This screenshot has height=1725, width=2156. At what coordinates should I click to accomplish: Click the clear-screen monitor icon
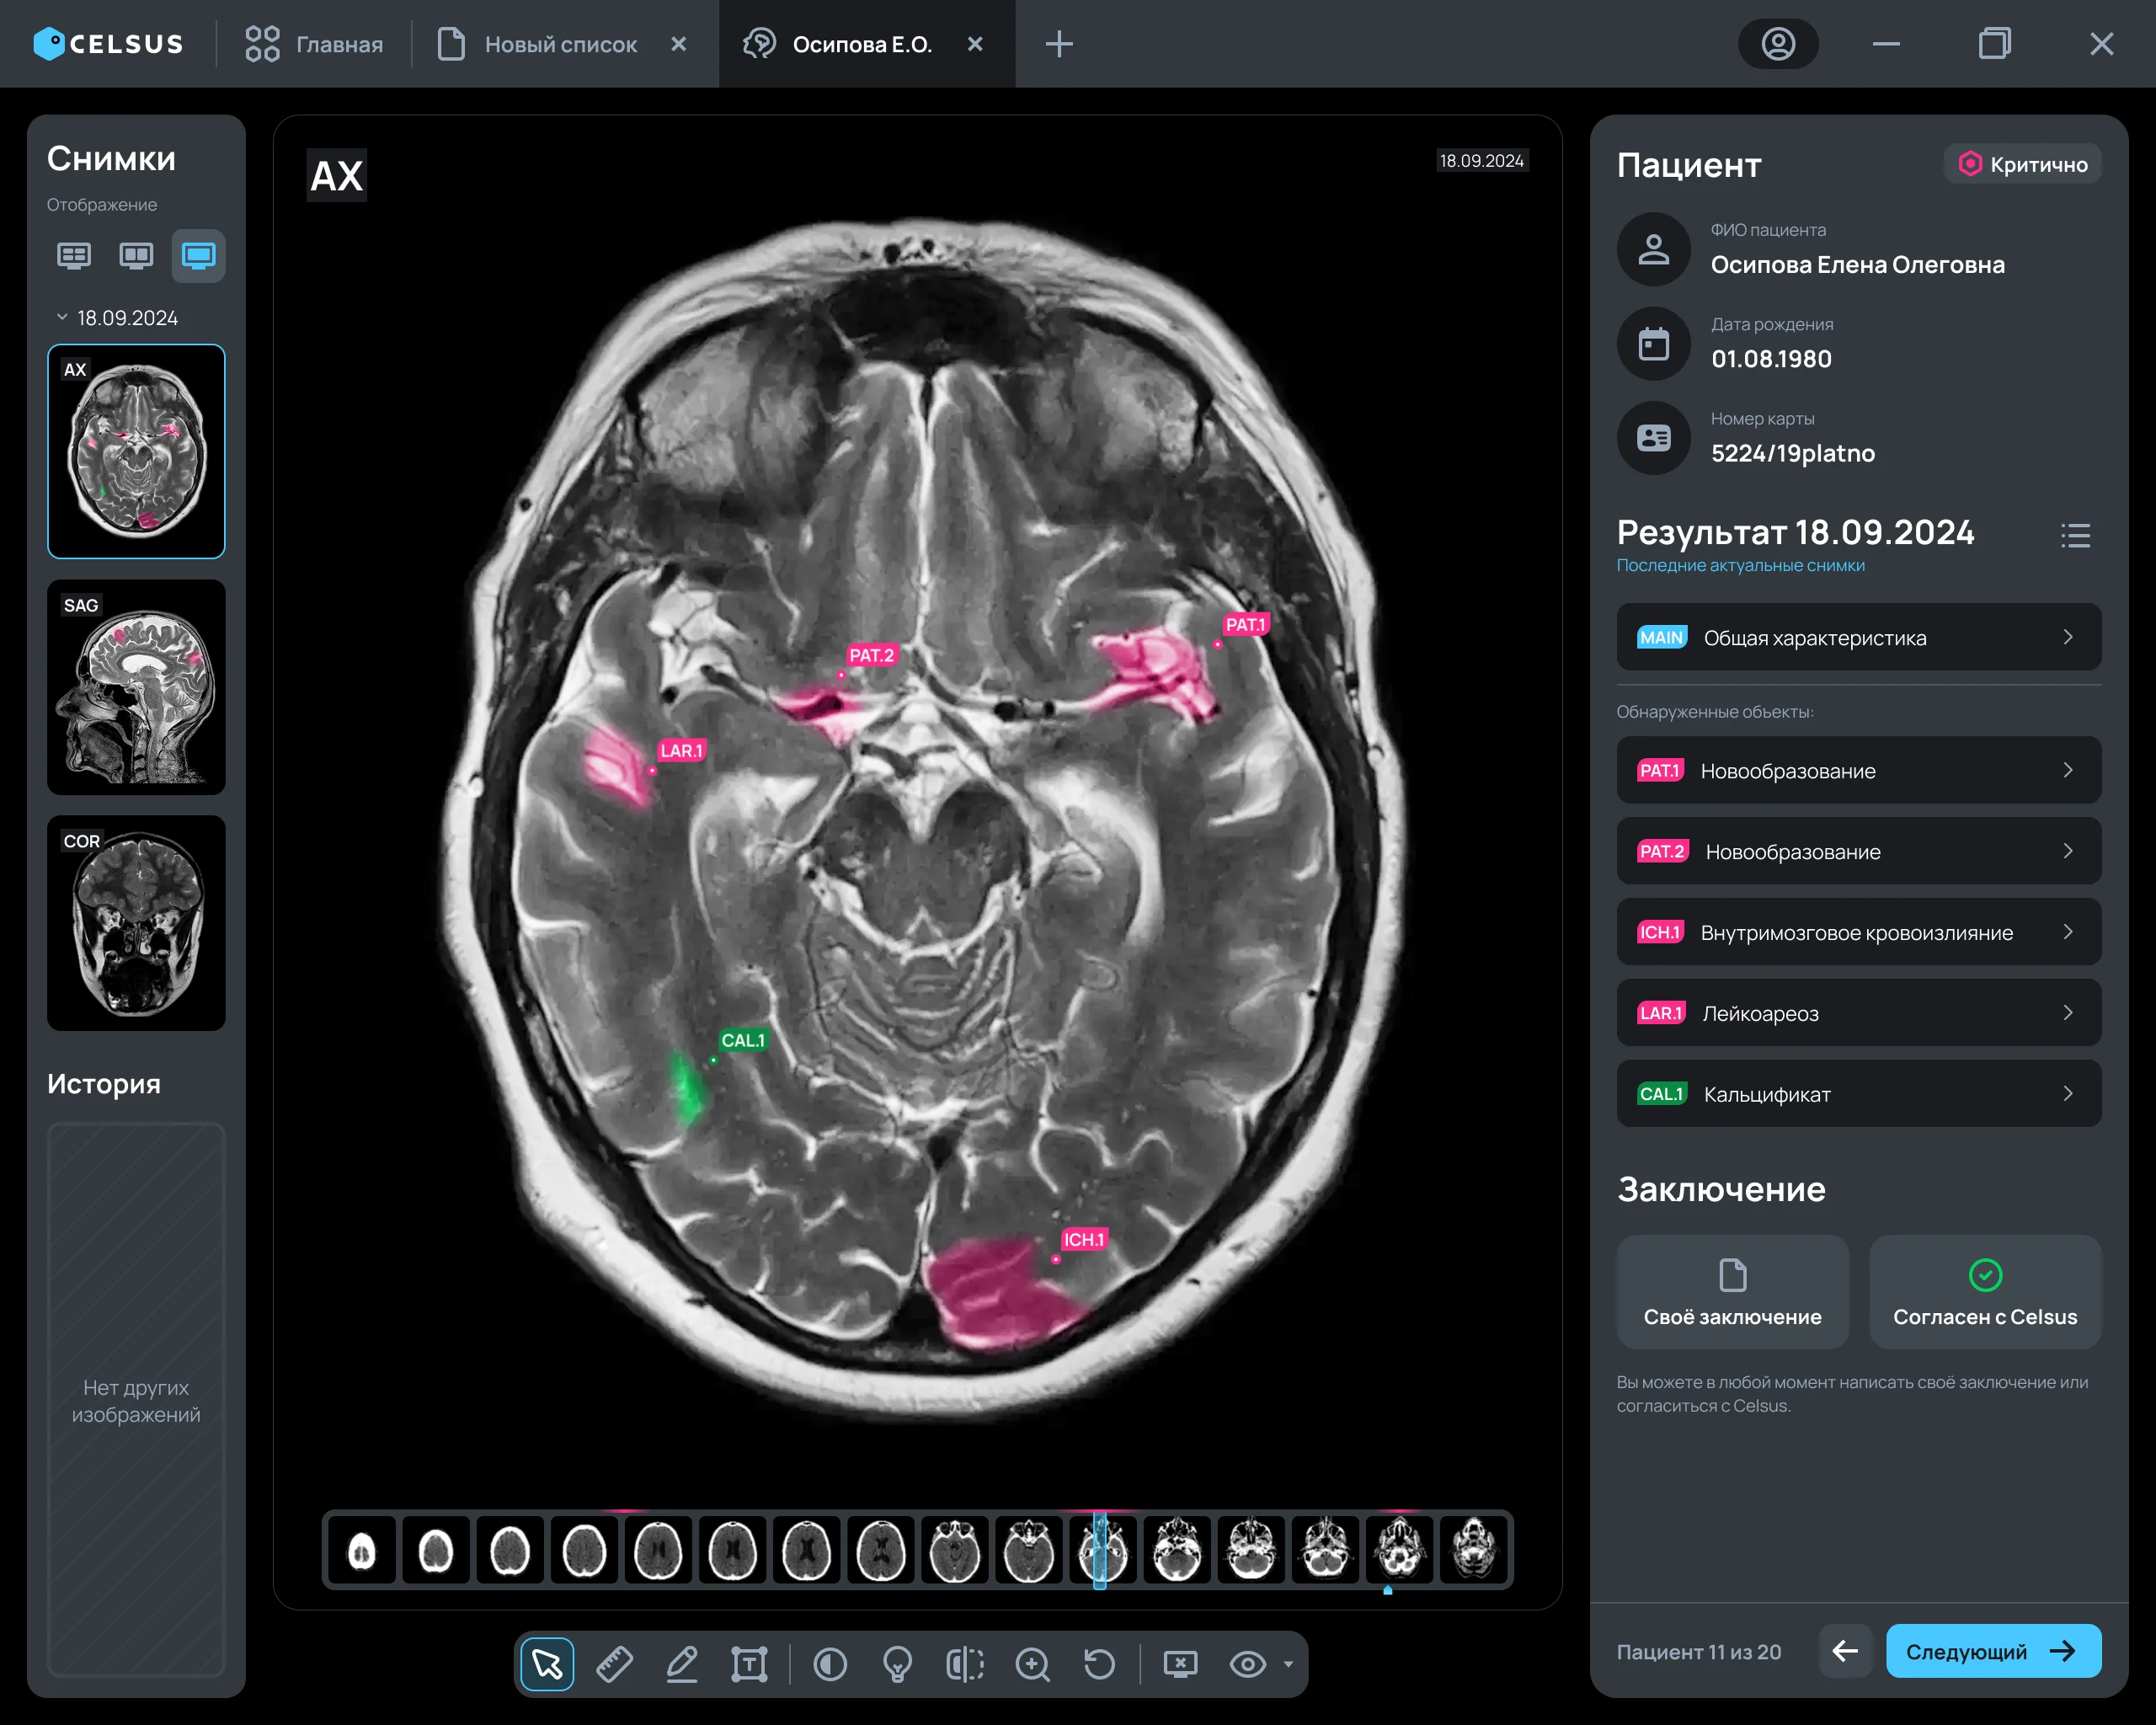pyautogui.click(x=1180, y=1664)
